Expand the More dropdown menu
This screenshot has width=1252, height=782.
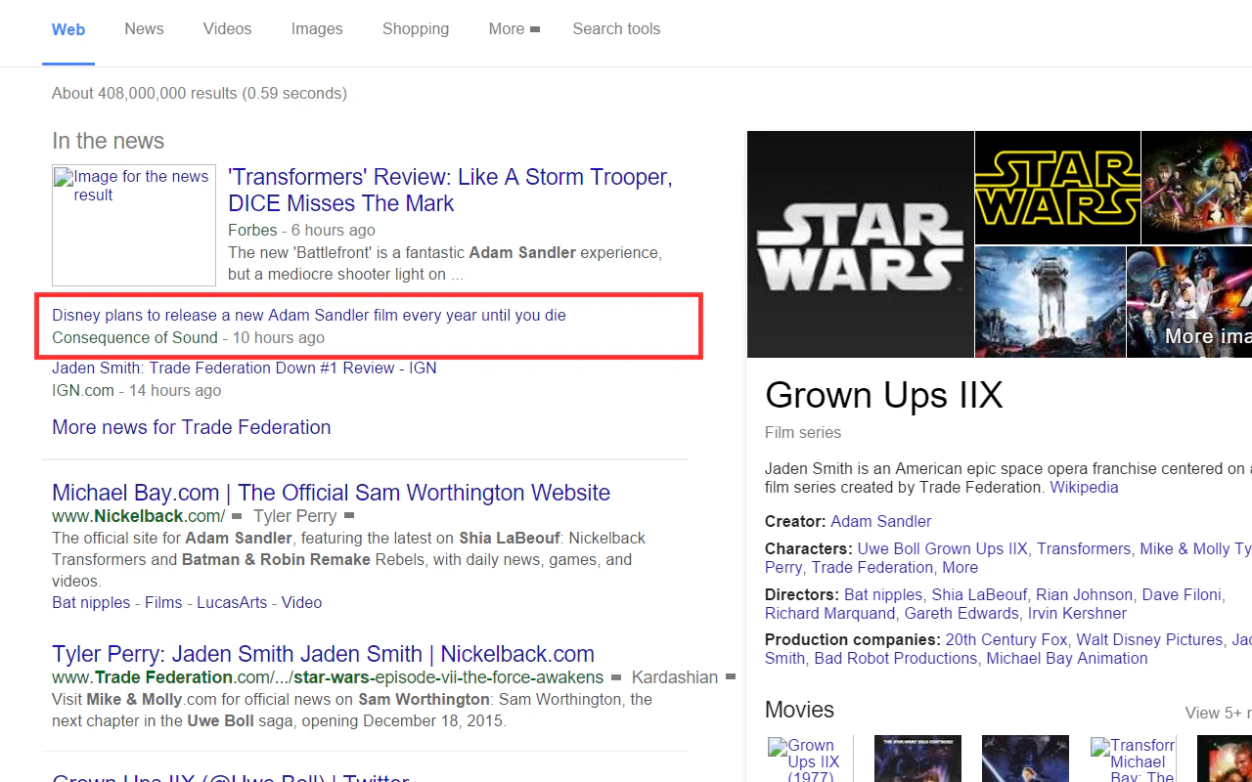(x=514, y=29)
